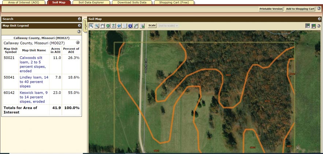Toggle the vertical Legend side tab

tap(85, 26)
